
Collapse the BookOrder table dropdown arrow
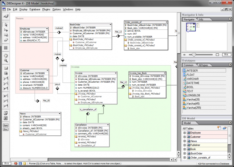110,24
